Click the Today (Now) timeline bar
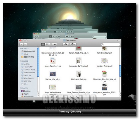 tap(70, 112)
